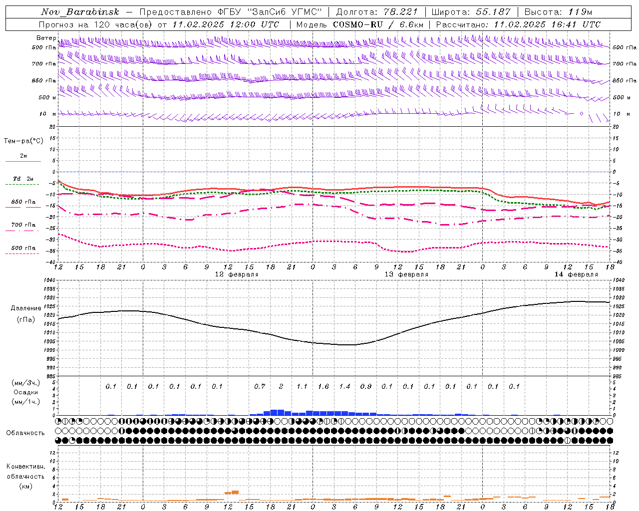Screen dimensions: 639x511
Task: Click the 3-hour precipitation value 1.4
Action: pos(345,387)
